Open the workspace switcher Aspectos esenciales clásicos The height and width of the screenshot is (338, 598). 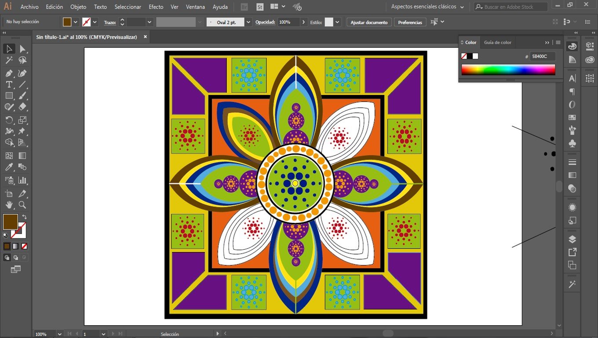[427, 7]
